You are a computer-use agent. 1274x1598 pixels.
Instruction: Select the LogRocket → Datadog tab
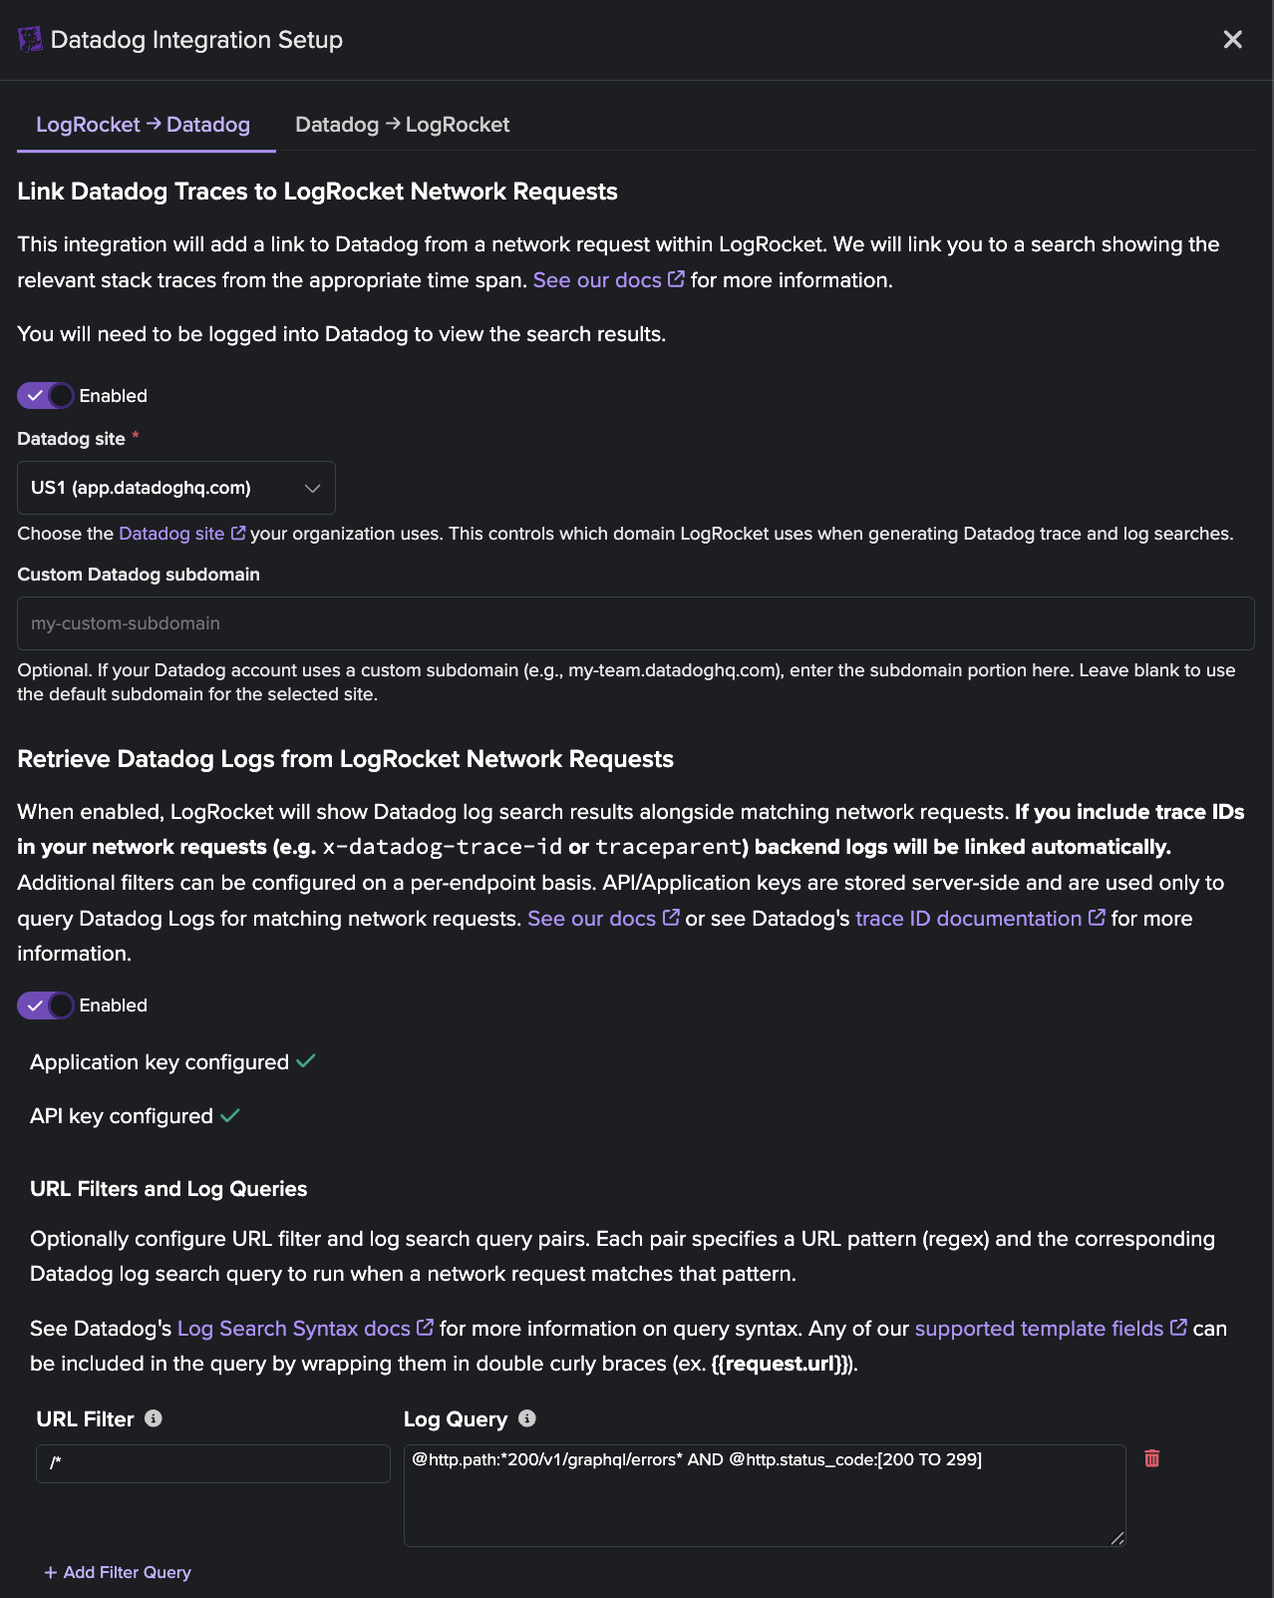144,125
